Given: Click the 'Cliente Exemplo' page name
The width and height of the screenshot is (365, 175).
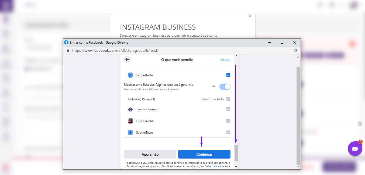Looking at the screenshot, I should pos(147,109).
